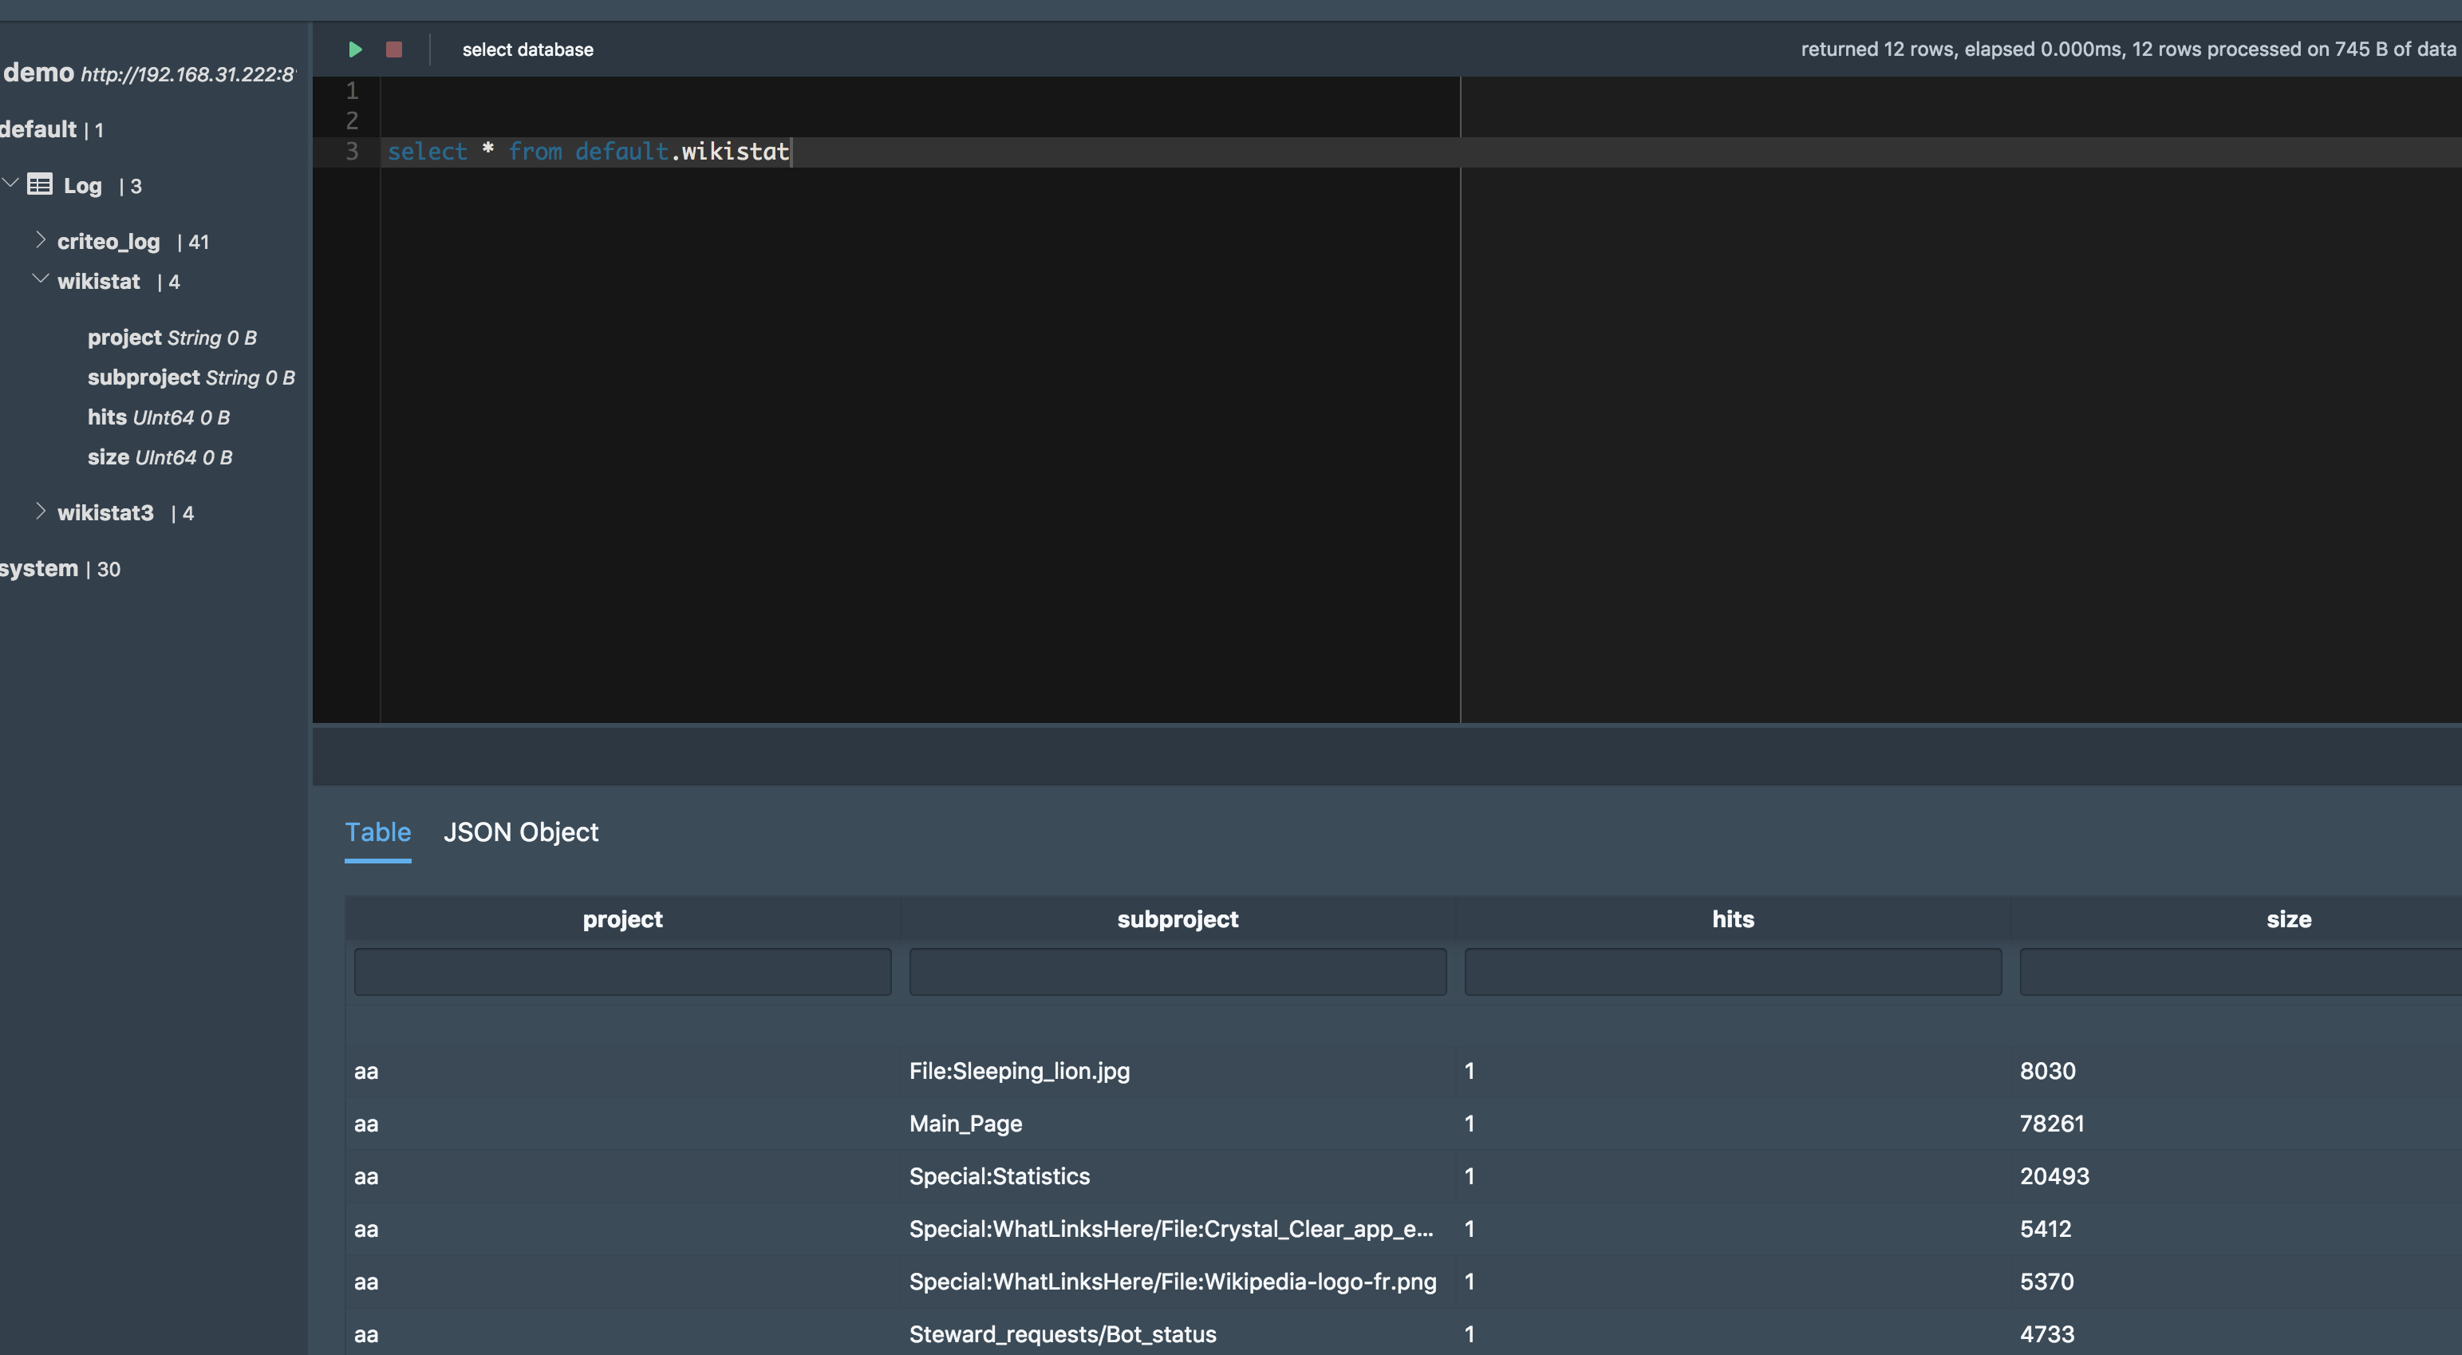The width and height of the screenshot is (2462, 1355).
Task: Click the Main_Page result row
Action: pyautogui.click(x=965, y=1124)
